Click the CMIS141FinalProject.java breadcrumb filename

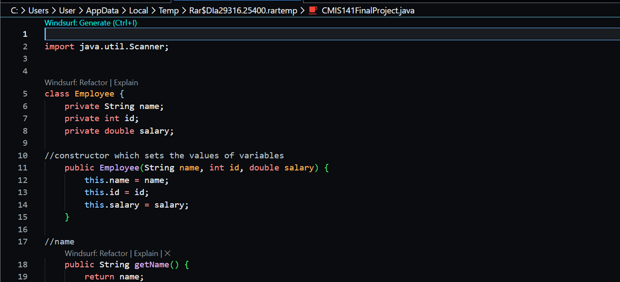[368, 10]
